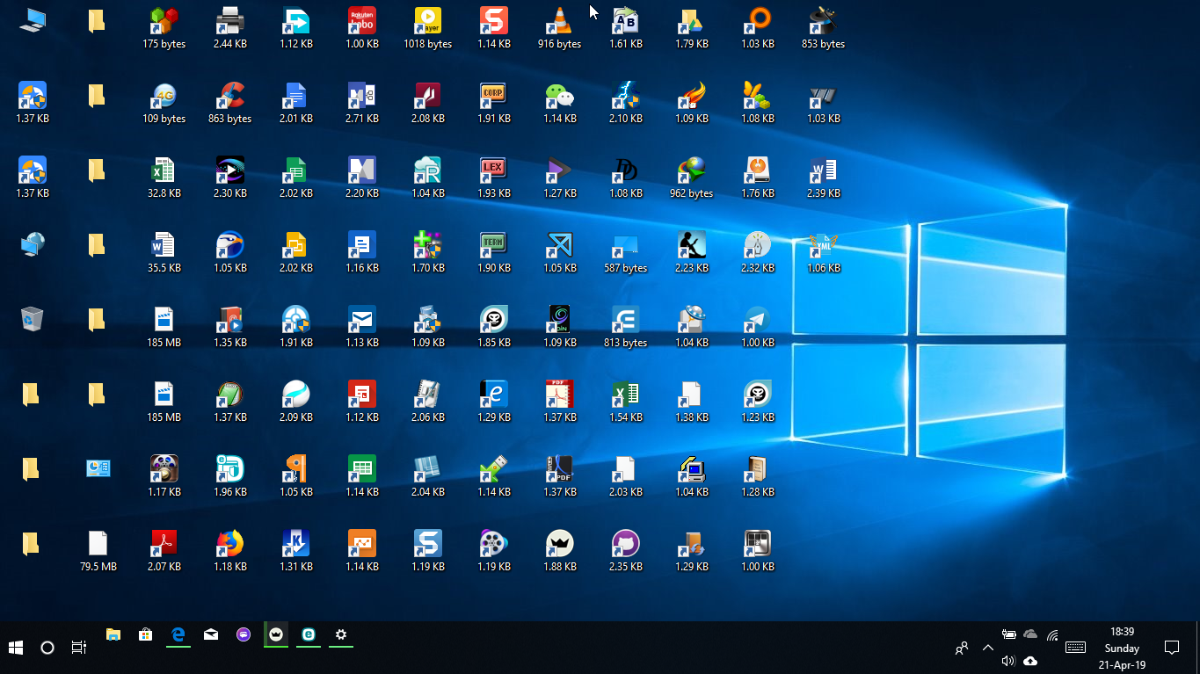Image resolution: width=1200 pixels, height=674 pixels.
Task: Select the CORP shortcut (1.91 KB)
Action: pos(493,95)
